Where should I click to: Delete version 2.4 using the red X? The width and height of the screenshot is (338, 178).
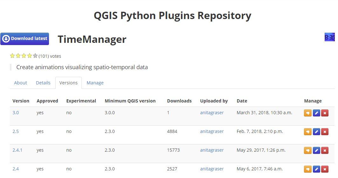[325, 169]
